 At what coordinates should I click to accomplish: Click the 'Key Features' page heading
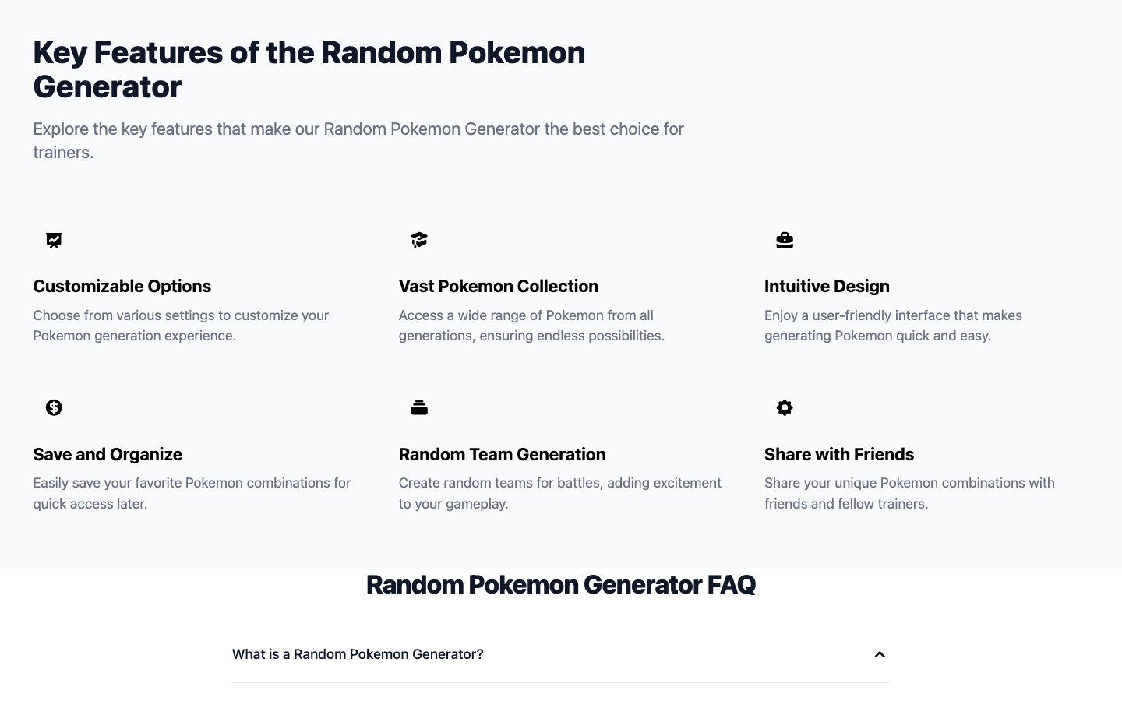pyautogui.click(x=309, y=69)
